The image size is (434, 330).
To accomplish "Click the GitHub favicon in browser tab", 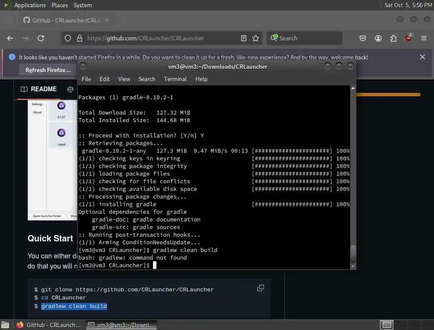I will pos(27,20).
